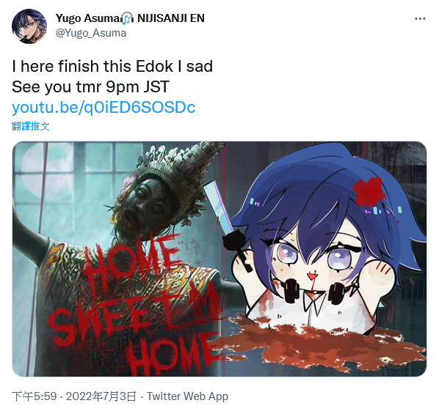The height and width of the screenshot is (414, 439).
Task: Open the youtu.be/q0iED6SOSDc link
Action: pos(104,107)
